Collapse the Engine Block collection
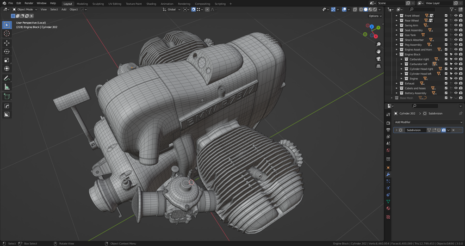The height and width of the screenshot is (246, 465). point(397,55)
